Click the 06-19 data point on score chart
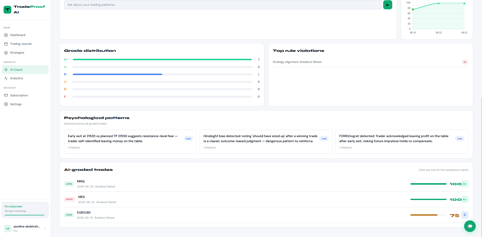This screenshot has width=482, height=237. click(413, 10)
